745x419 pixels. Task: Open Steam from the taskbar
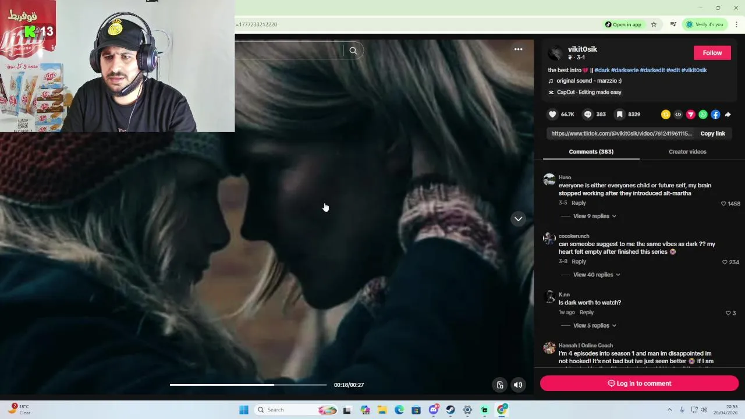click(x=450, y=410)
